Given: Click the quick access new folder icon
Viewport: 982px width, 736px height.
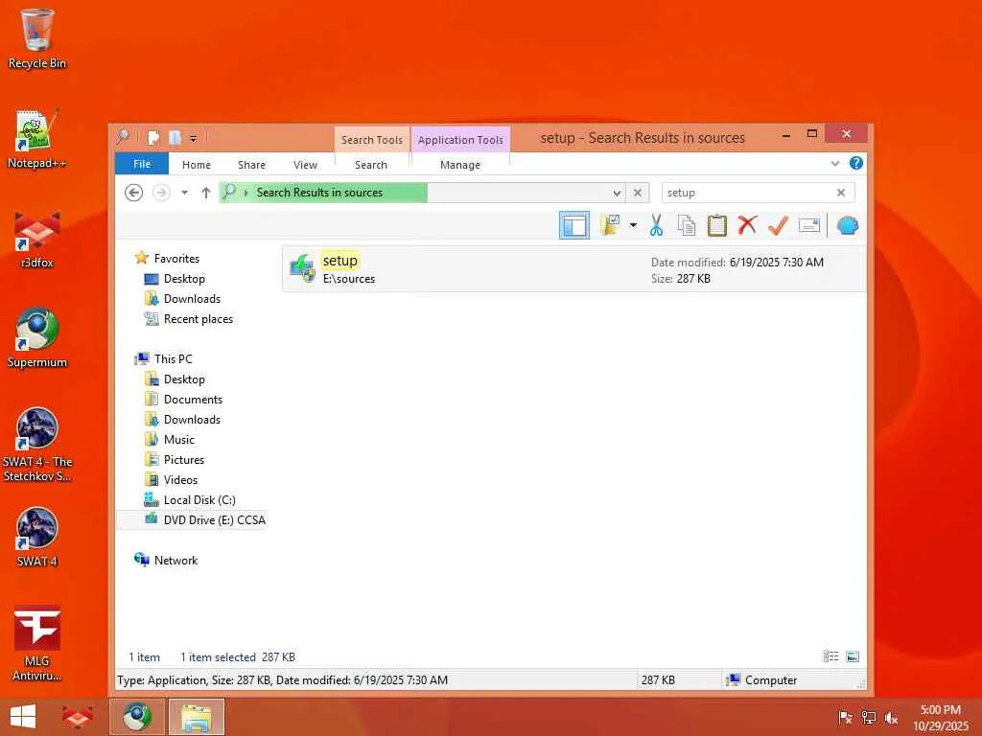Looking at the screenshot, I should [175, 137].
